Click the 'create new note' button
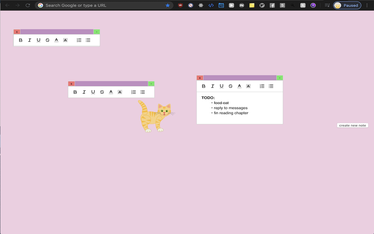 352,125
